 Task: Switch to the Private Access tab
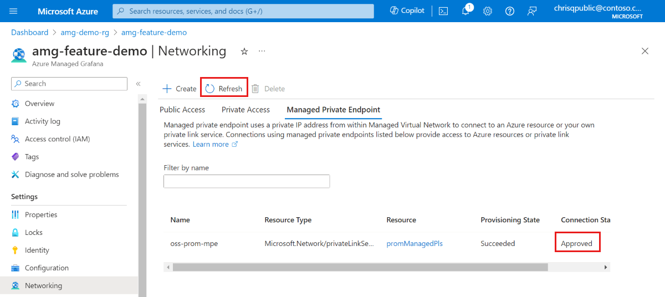[245, 110]
